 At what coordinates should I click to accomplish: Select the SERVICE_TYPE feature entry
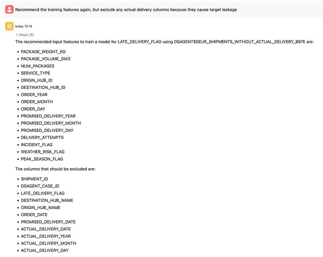click(36, 73)
